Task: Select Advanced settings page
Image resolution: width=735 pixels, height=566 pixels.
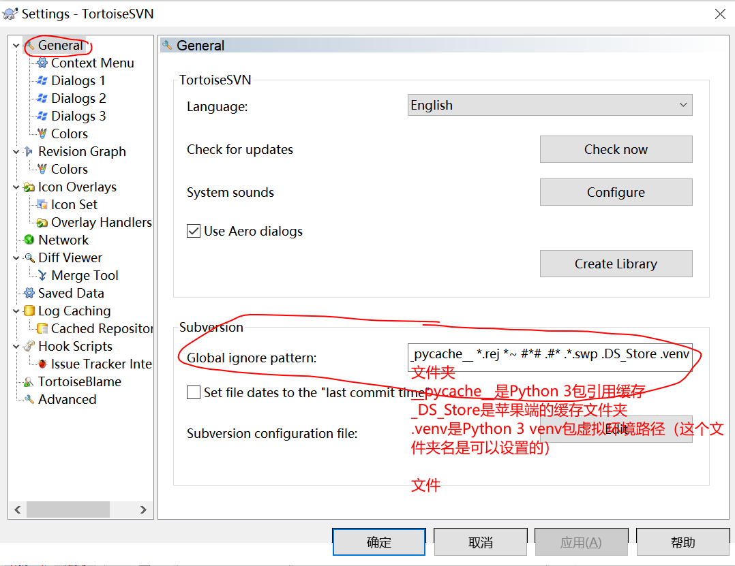Action: click(x=67, y=399)
